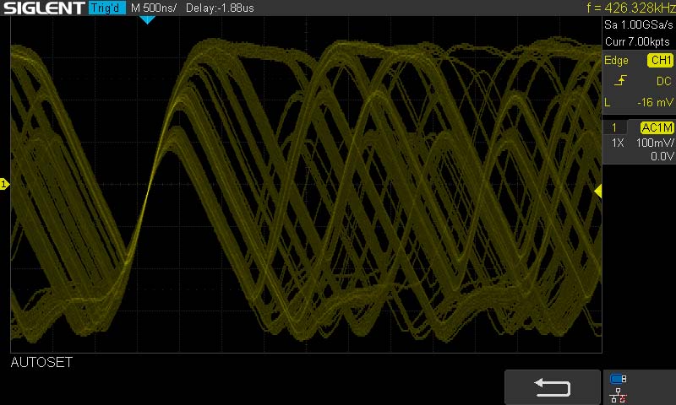The height and width of the screenshot is (405, 676).
Task: Click the 0.0V vertical offset value
Action: (662, 156)
